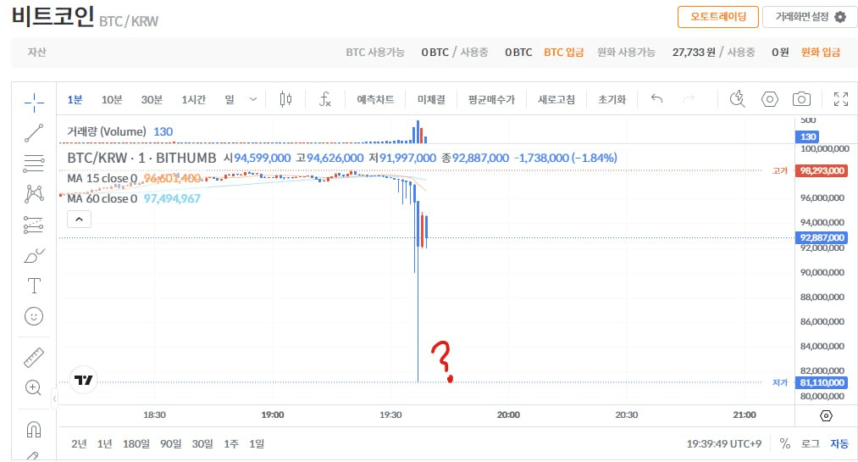Image resolution: width=858 pixels, height=462 pixels.
Task: Open the emoji sticker tool
Action: pyautogui.click(x=34, y=316)
